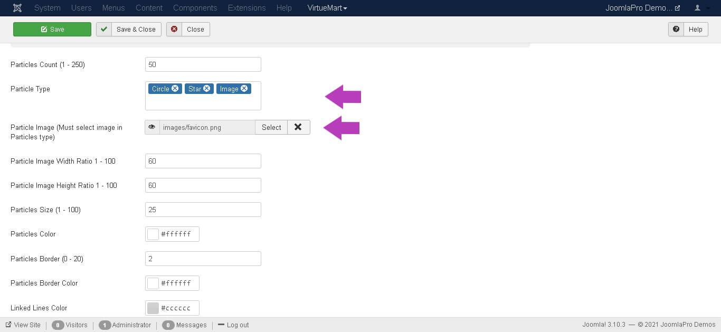
Task: Click Log out in status bar
Action: (233, 325)
